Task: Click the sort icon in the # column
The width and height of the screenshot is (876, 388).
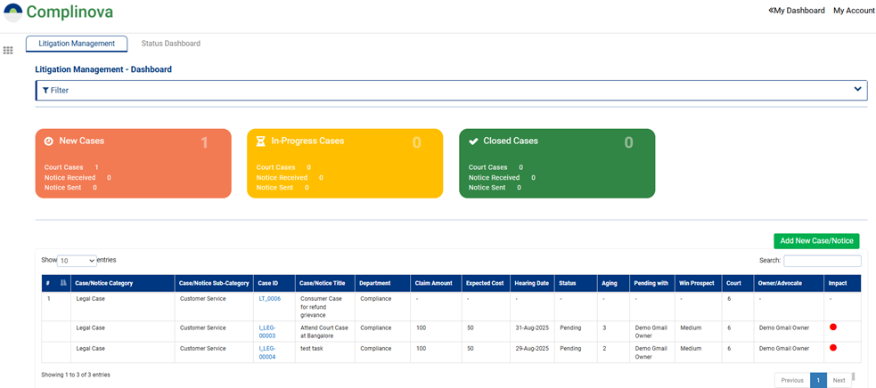Action: tap(62, 283)
